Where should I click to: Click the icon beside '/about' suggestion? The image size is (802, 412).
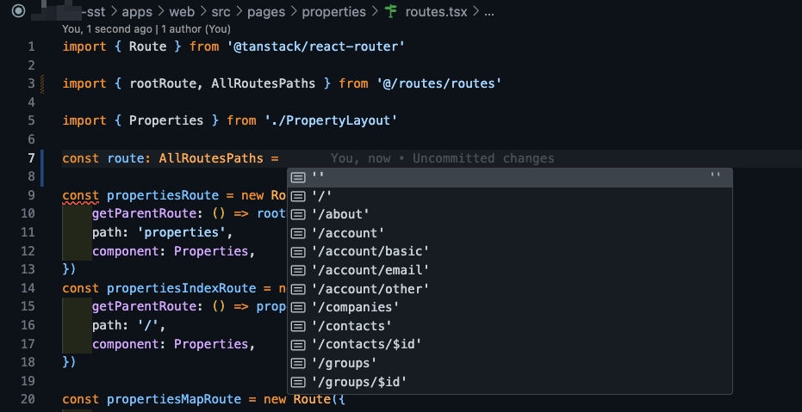click(298, 214)
